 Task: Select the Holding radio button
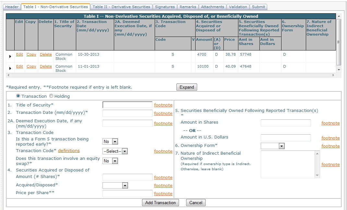tap(51, 96)
